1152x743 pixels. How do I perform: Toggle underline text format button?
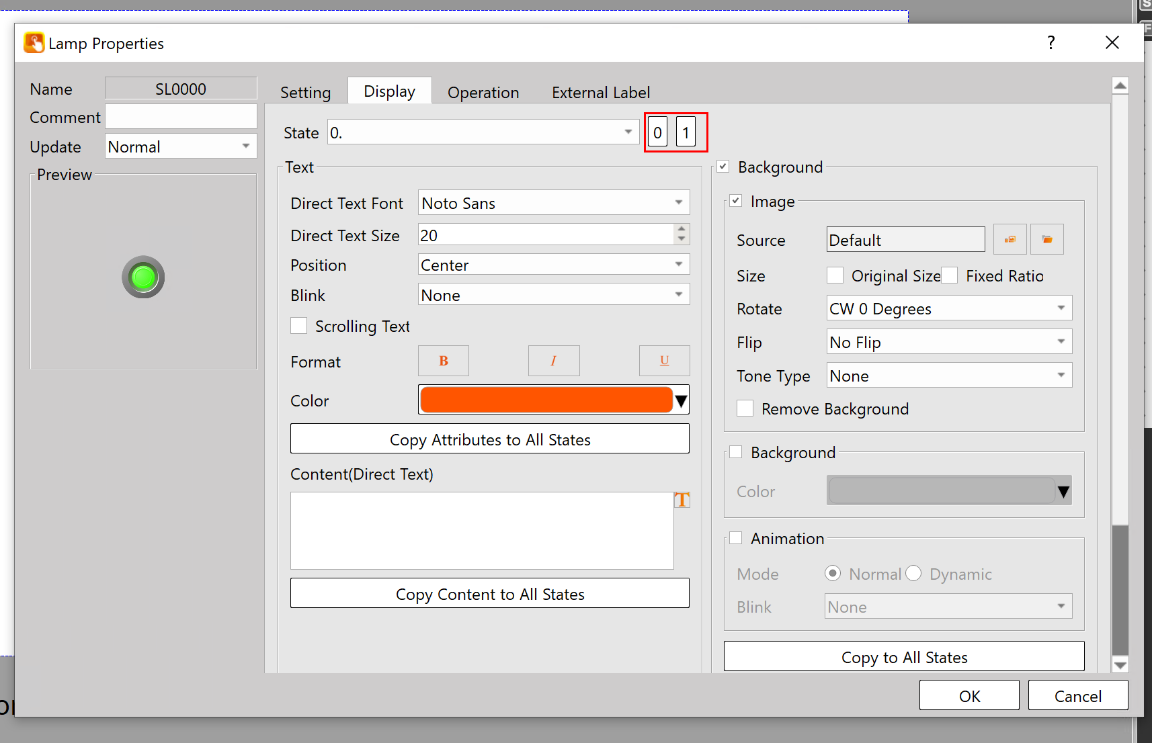[x=664, y=361]
